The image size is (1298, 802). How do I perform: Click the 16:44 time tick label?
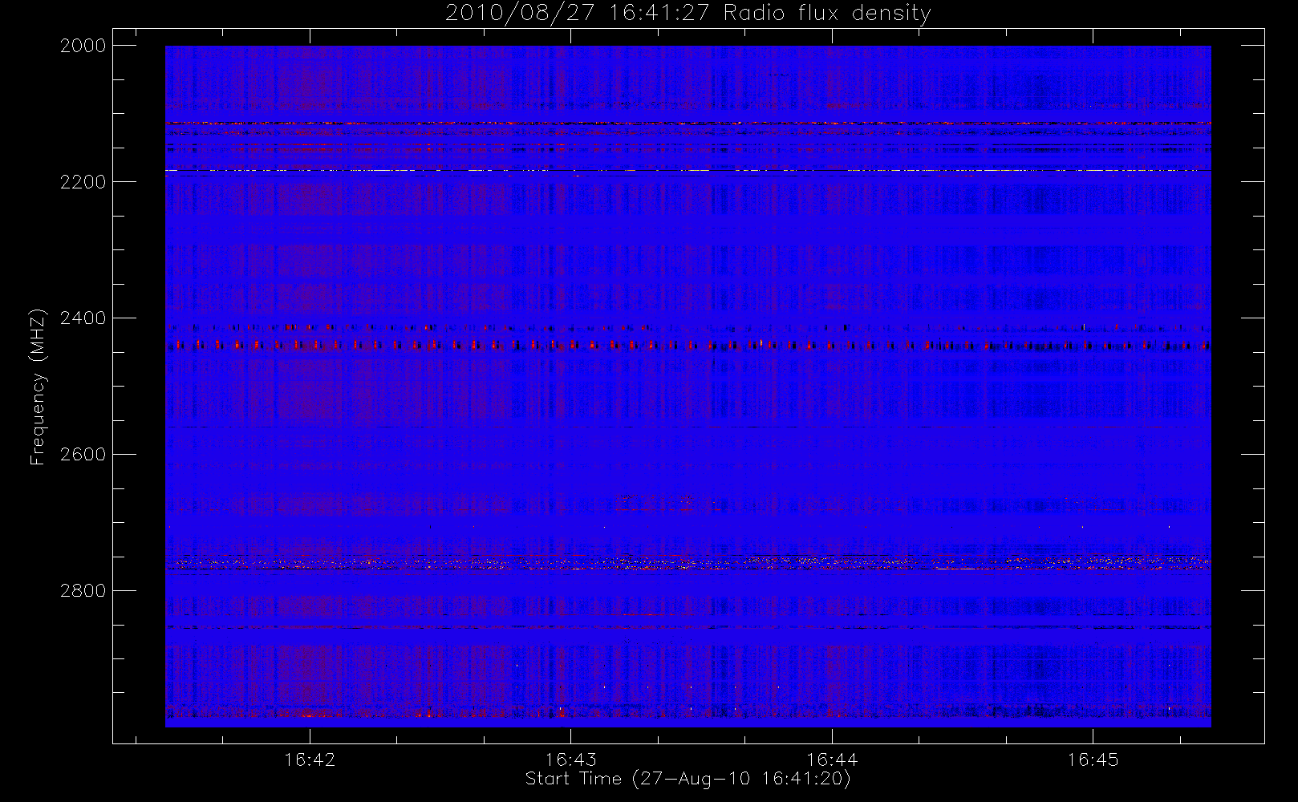click(832, 759)
